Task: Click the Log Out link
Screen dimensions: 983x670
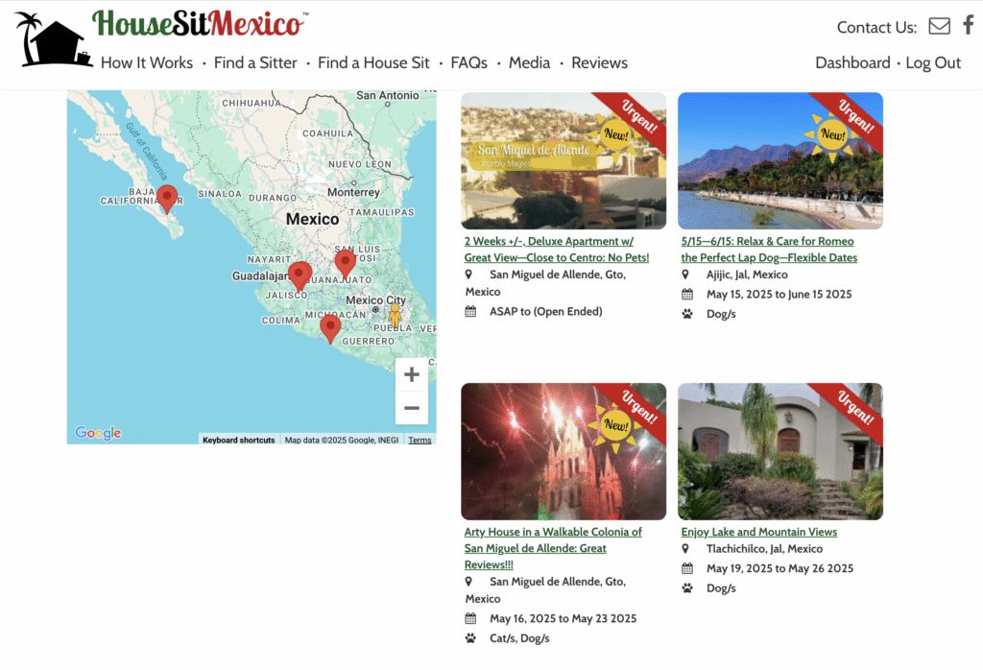Action: (933, 62)
